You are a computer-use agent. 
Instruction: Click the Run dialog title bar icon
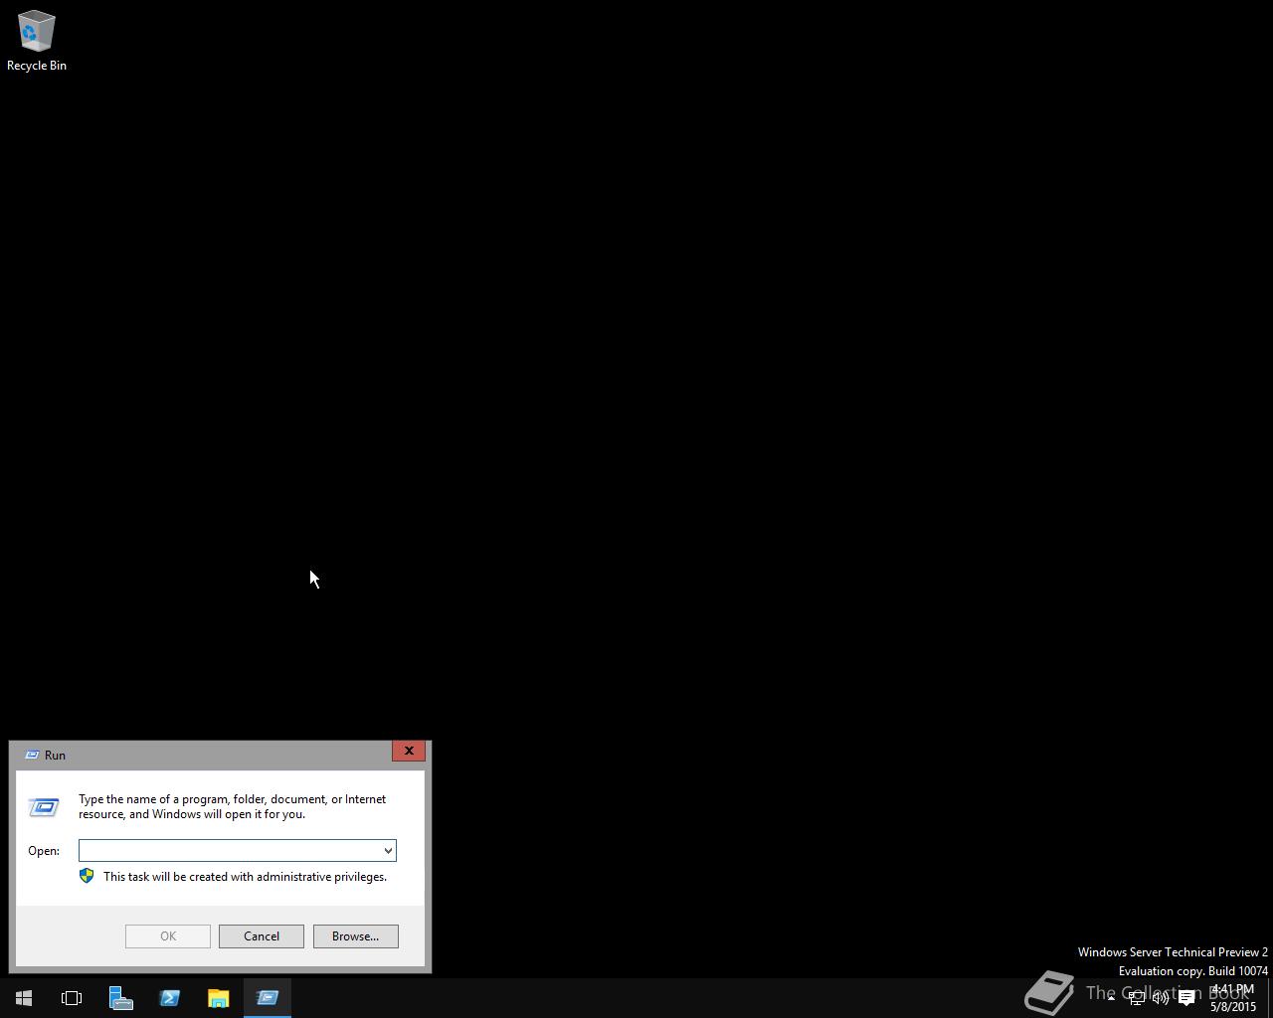pyautogui.click(x=32, y=756)
